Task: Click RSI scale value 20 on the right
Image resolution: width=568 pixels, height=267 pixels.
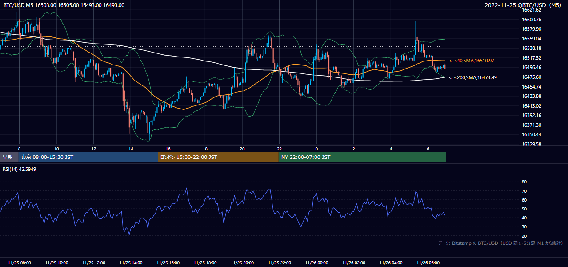Action: pos(524,236)
